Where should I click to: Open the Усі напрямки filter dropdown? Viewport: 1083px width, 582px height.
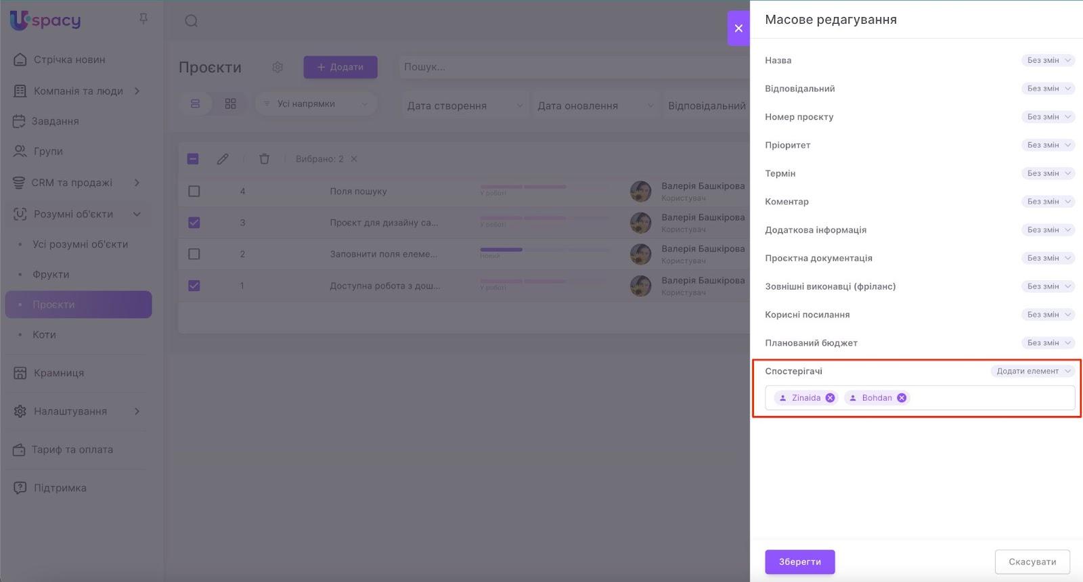316,104
